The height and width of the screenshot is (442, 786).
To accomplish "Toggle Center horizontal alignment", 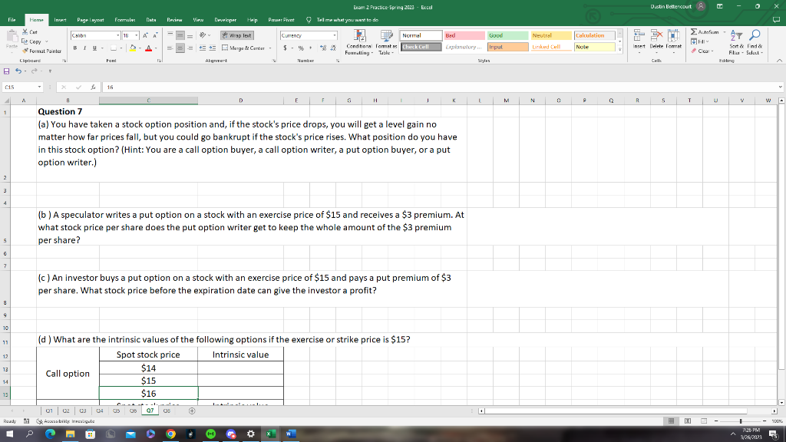I will 180,48.
